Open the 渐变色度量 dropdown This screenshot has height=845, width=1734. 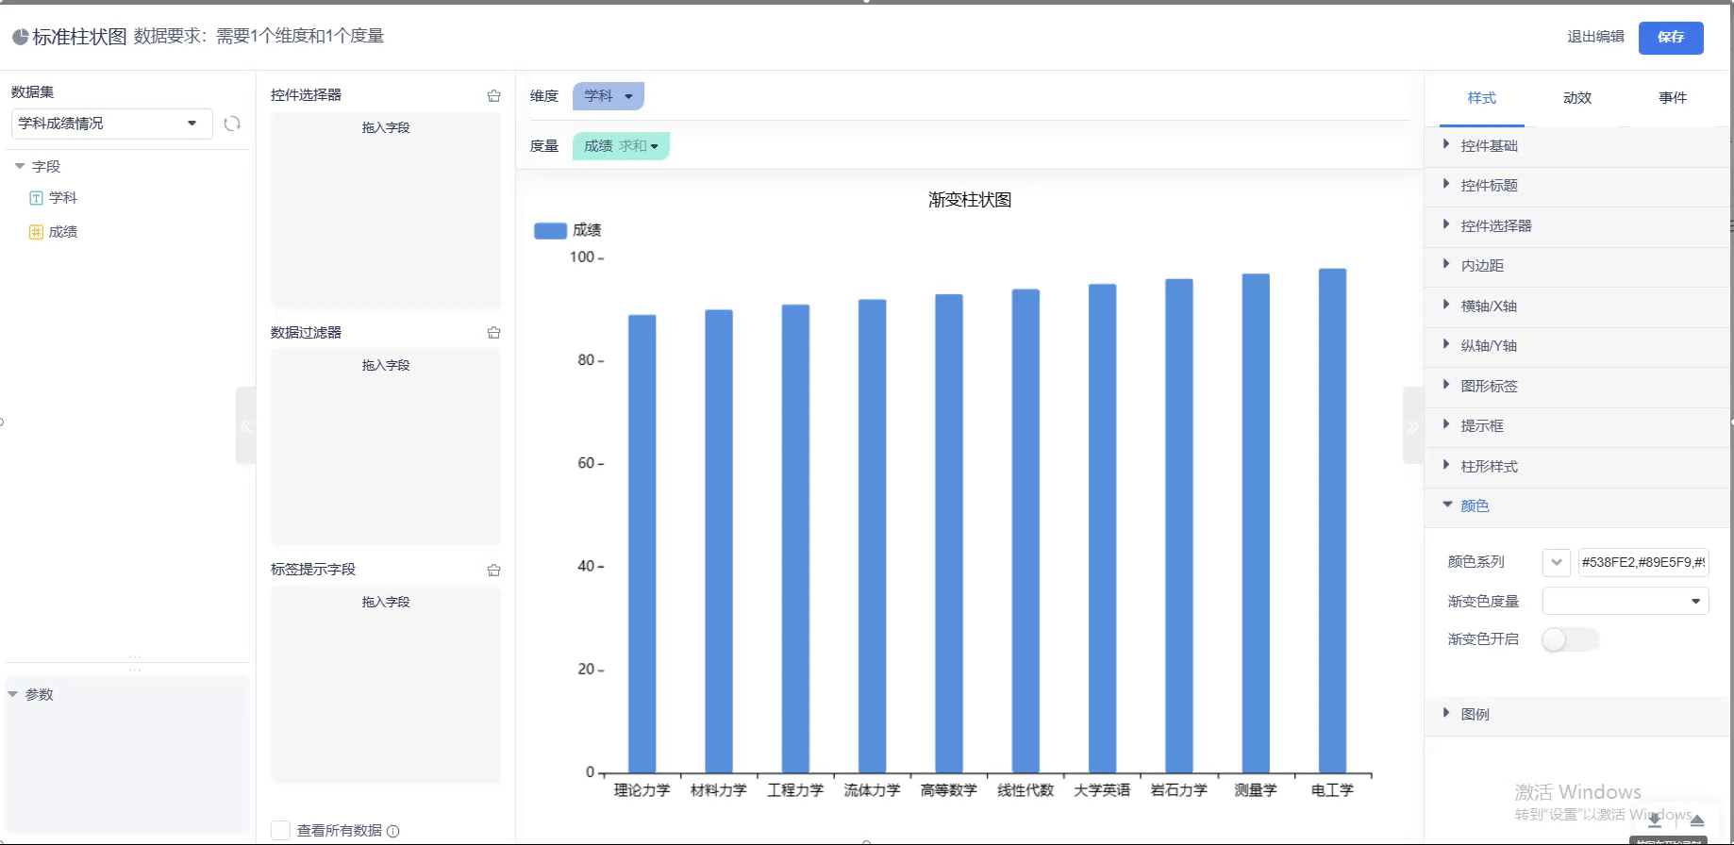pos(1625,601)
